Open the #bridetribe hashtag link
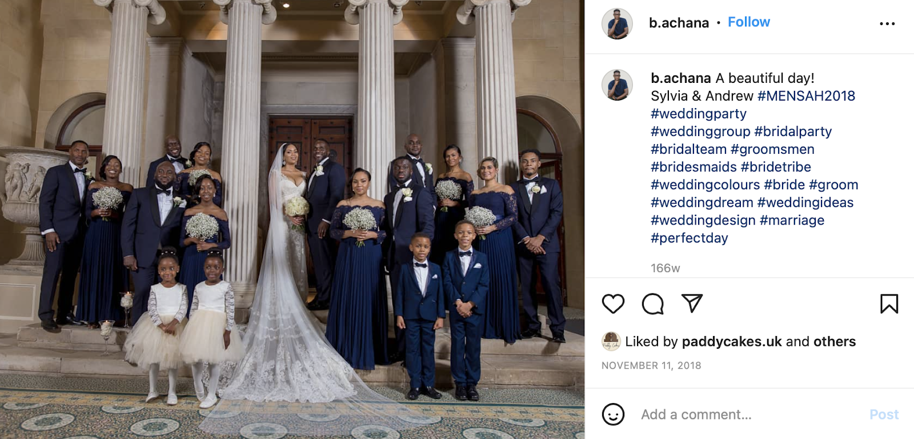 [x=776, y=167]
